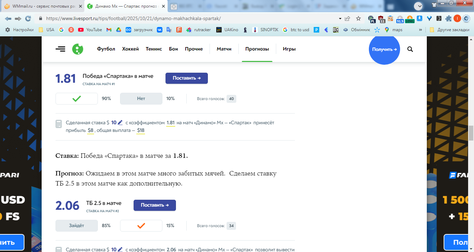Image resolution: width=474 pixels, height=252 pixels.
Task: Click the address bar URL field
Action: (187, 19)
